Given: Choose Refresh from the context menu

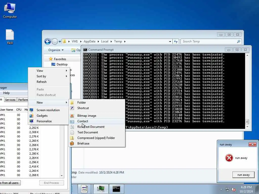Looking at the screenshot, I should [x=49, y=82].
